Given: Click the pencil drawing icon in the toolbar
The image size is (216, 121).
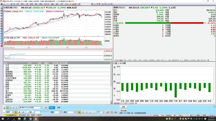Looking at the screenshot, I should point(70,4).
